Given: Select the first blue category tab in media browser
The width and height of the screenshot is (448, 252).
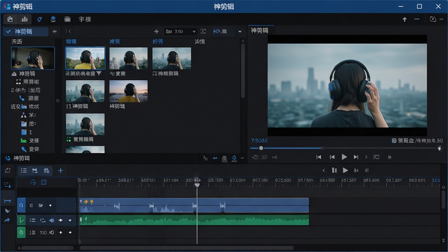Looking at the screenshot, I should [71, 42].
